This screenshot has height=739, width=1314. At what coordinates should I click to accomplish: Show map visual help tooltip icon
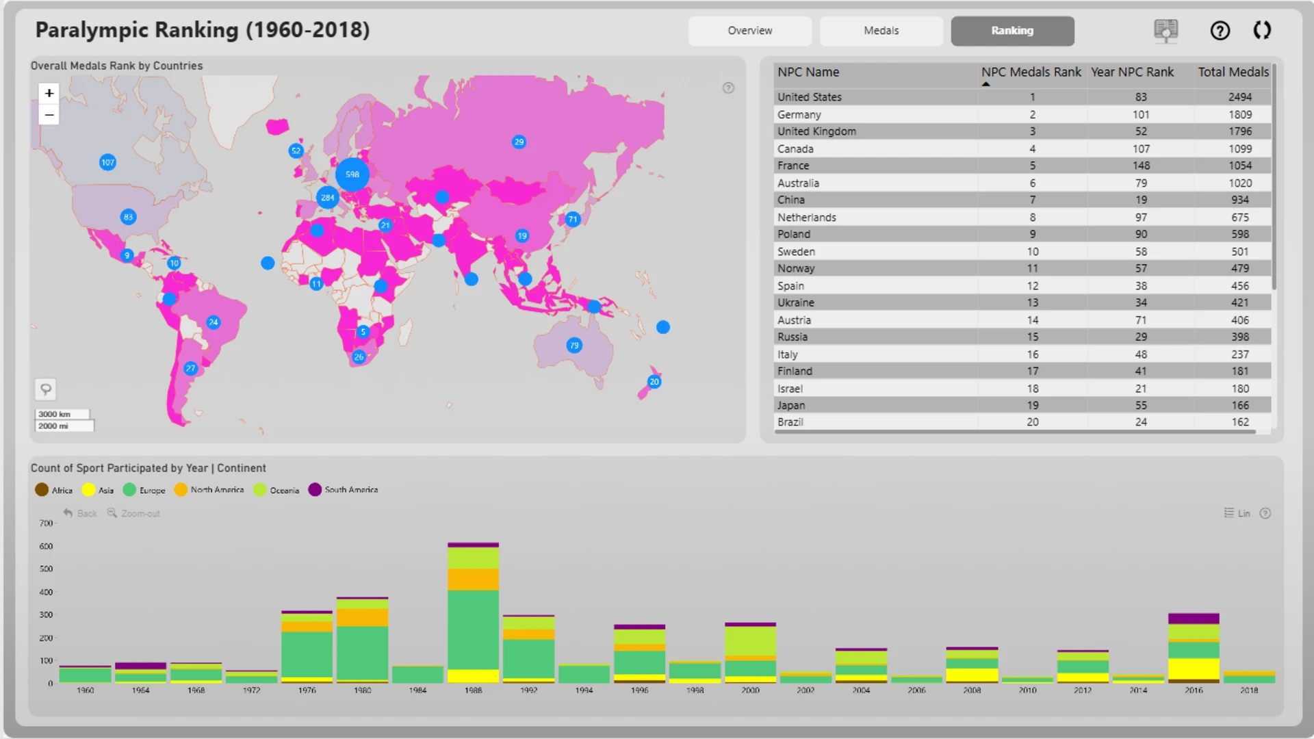[728, 88]
